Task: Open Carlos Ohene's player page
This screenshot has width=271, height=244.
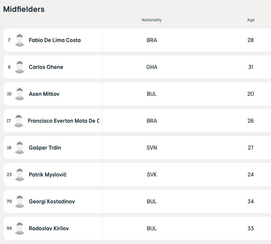Action: click(x=46, y=67)
